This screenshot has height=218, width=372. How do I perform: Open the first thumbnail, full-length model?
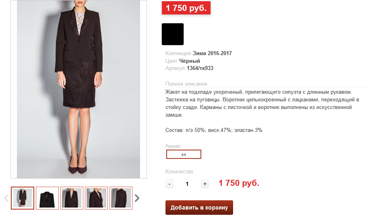tap(23, 198)
